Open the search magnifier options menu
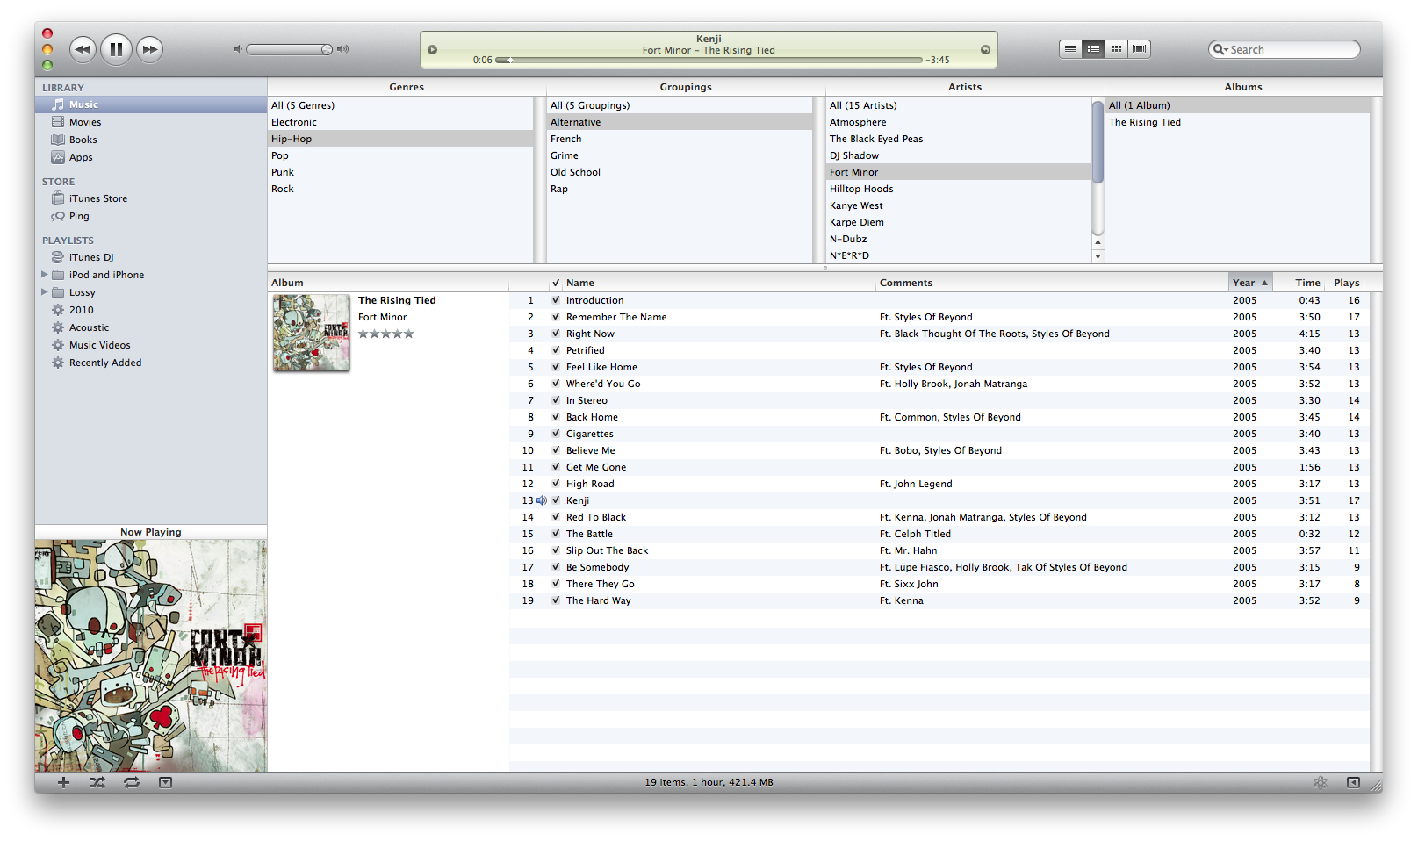This screenshot has width=1418, height=841. (x=1220, y=49)
